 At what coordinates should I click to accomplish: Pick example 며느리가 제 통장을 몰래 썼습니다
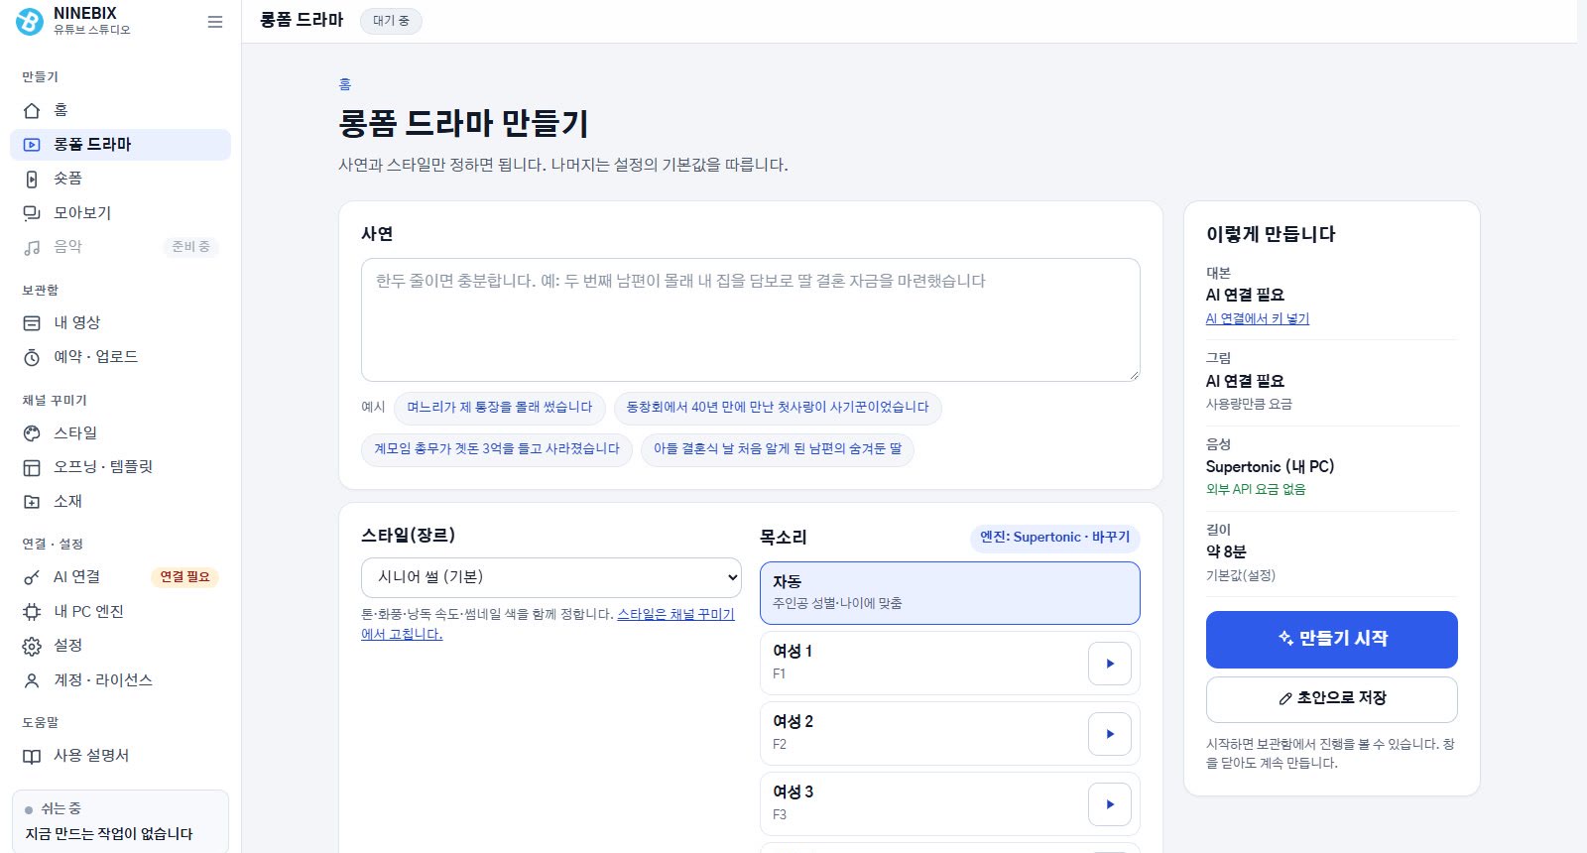pyautogui.click(x=499, y=408)
